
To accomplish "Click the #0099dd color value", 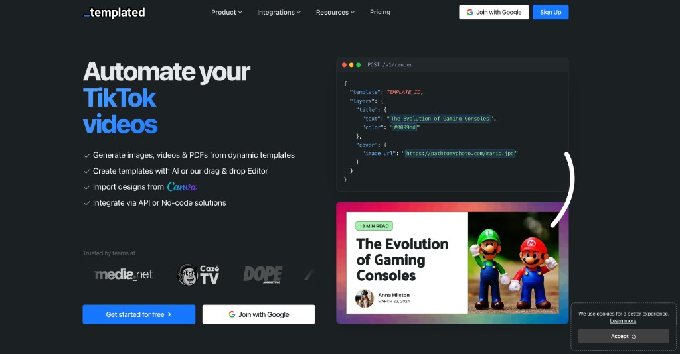I will pyautogui.click(x=404, y=127).
